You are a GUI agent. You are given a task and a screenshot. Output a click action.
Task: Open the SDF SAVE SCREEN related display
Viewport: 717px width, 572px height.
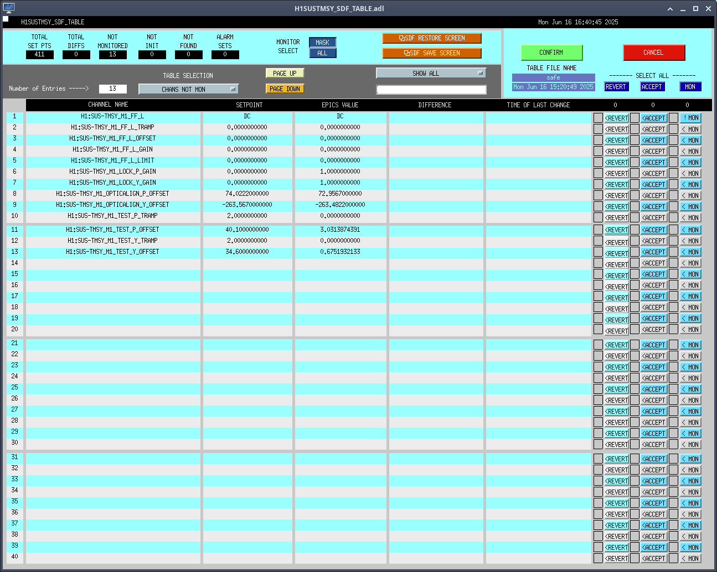coord(432,53)
